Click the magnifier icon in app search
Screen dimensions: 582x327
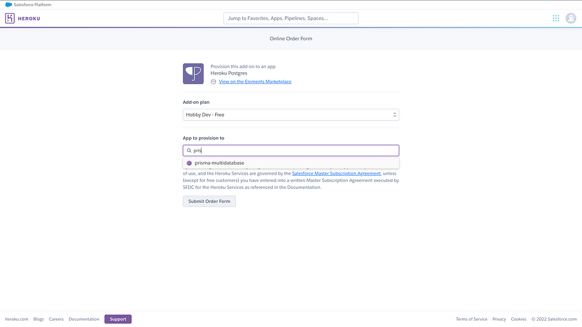189,151
